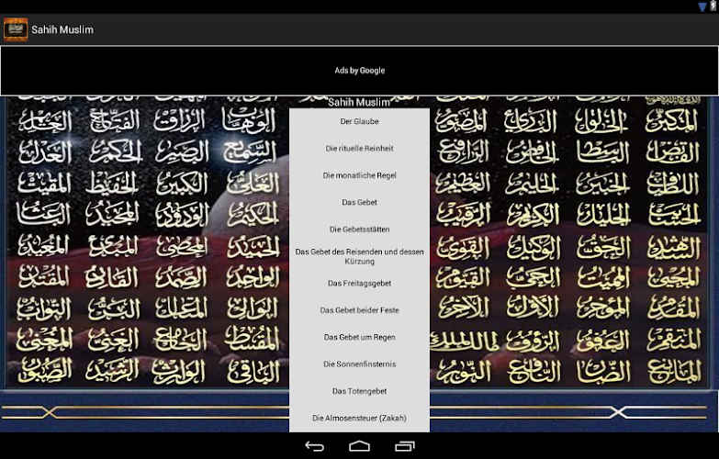
Task: Tap the 'Ads by Google' banner
Action: pos(360,71)
